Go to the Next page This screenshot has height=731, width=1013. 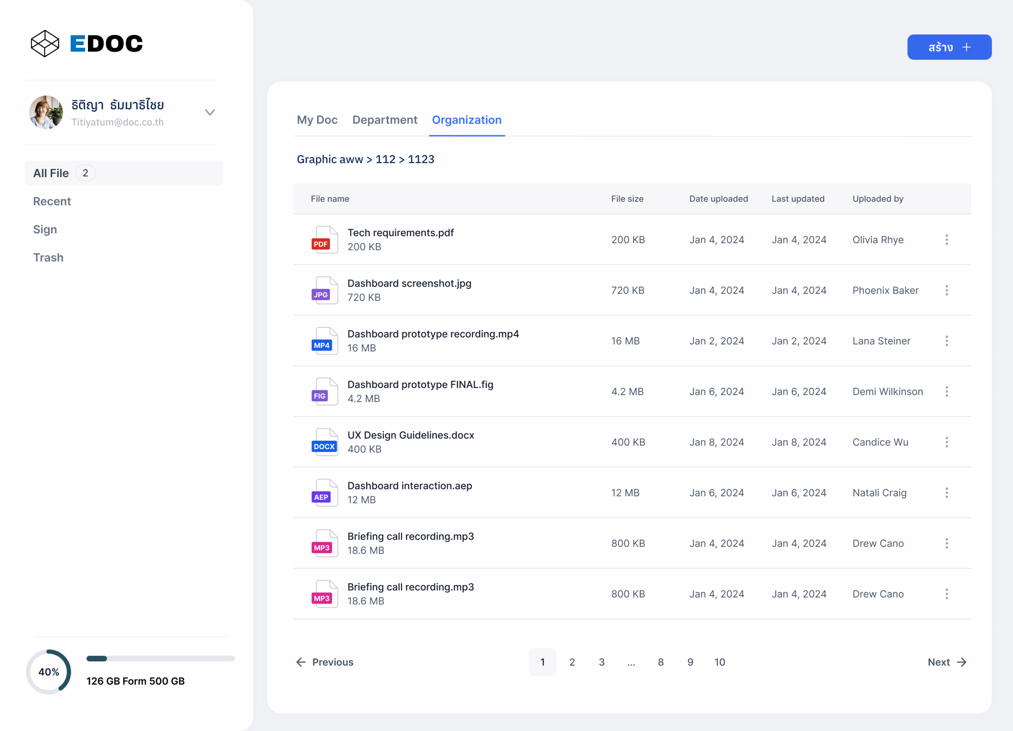[947, 662]
